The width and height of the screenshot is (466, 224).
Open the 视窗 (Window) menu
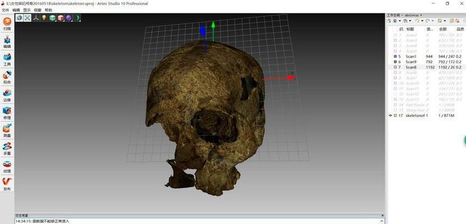[x=37, y=10]
